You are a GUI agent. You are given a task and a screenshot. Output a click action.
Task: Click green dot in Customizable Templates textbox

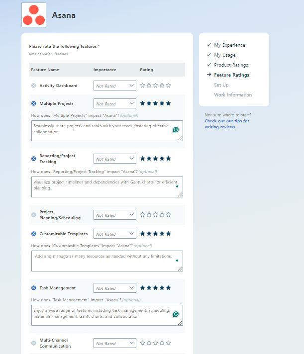177,261
